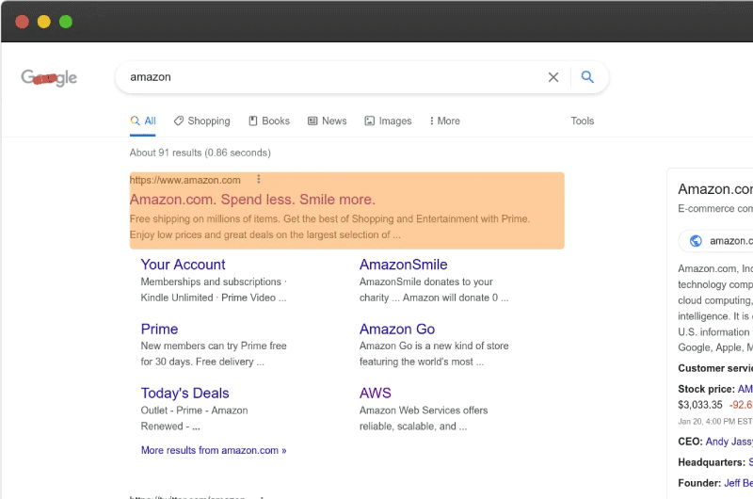753x499 pixels.
Task: Open the AWS sitelink
Action: point(375,393)
